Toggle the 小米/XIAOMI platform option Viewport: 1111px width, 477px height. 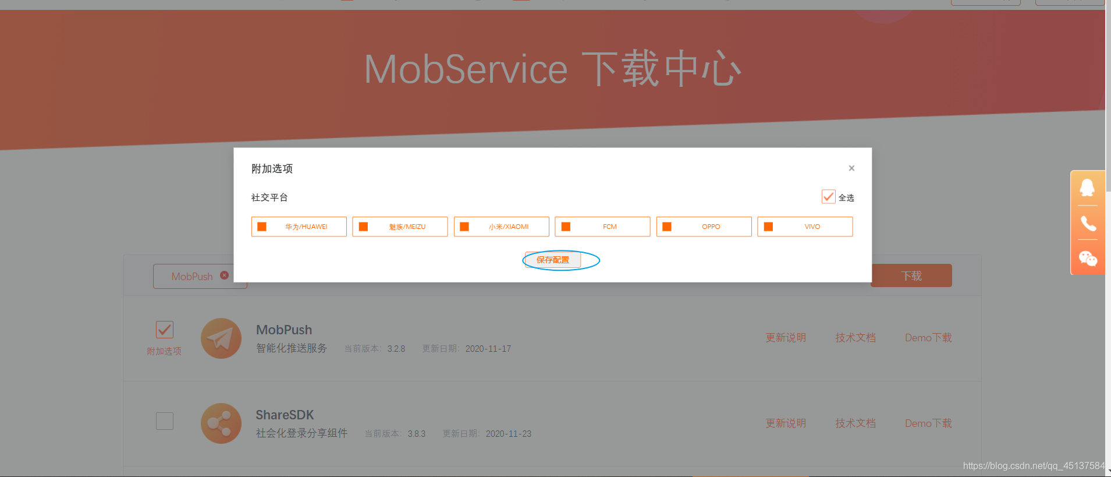click(x=501, y=227)
